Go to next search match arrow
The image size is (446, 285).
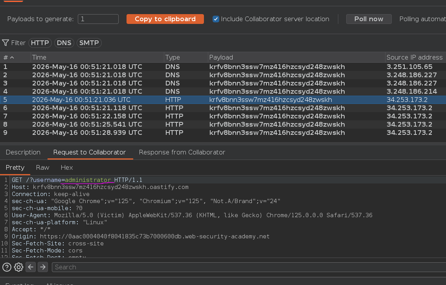click(43, 267)
